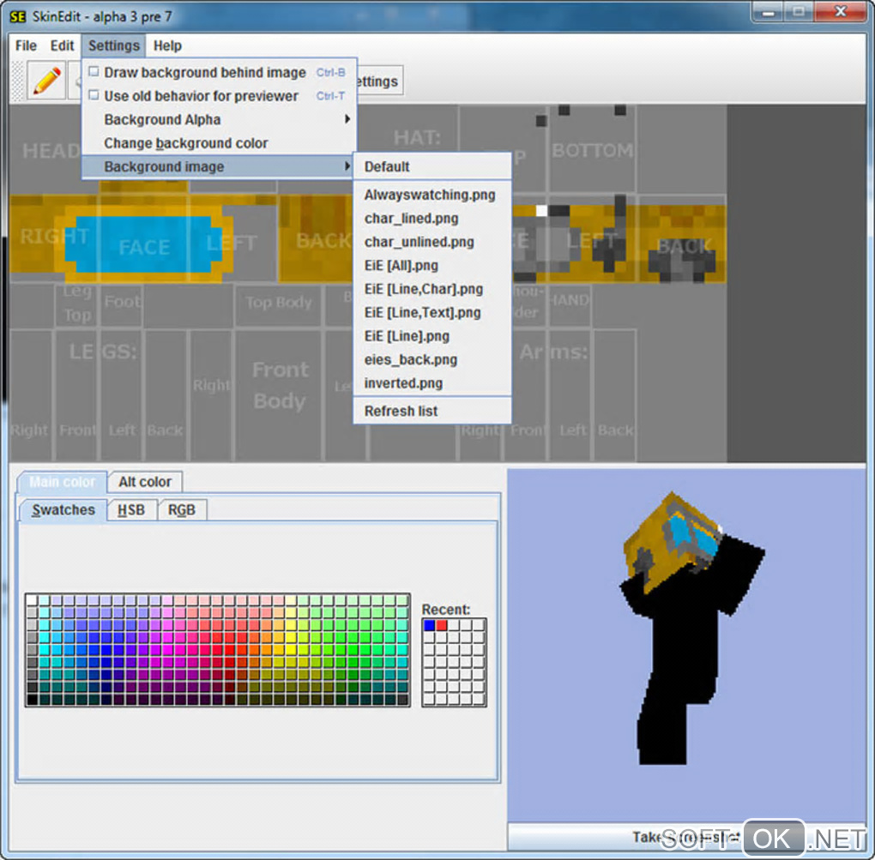Switch to the Alt color tab
The height and width of the screenshot is (860, 875).
click(x=144, y=482)
